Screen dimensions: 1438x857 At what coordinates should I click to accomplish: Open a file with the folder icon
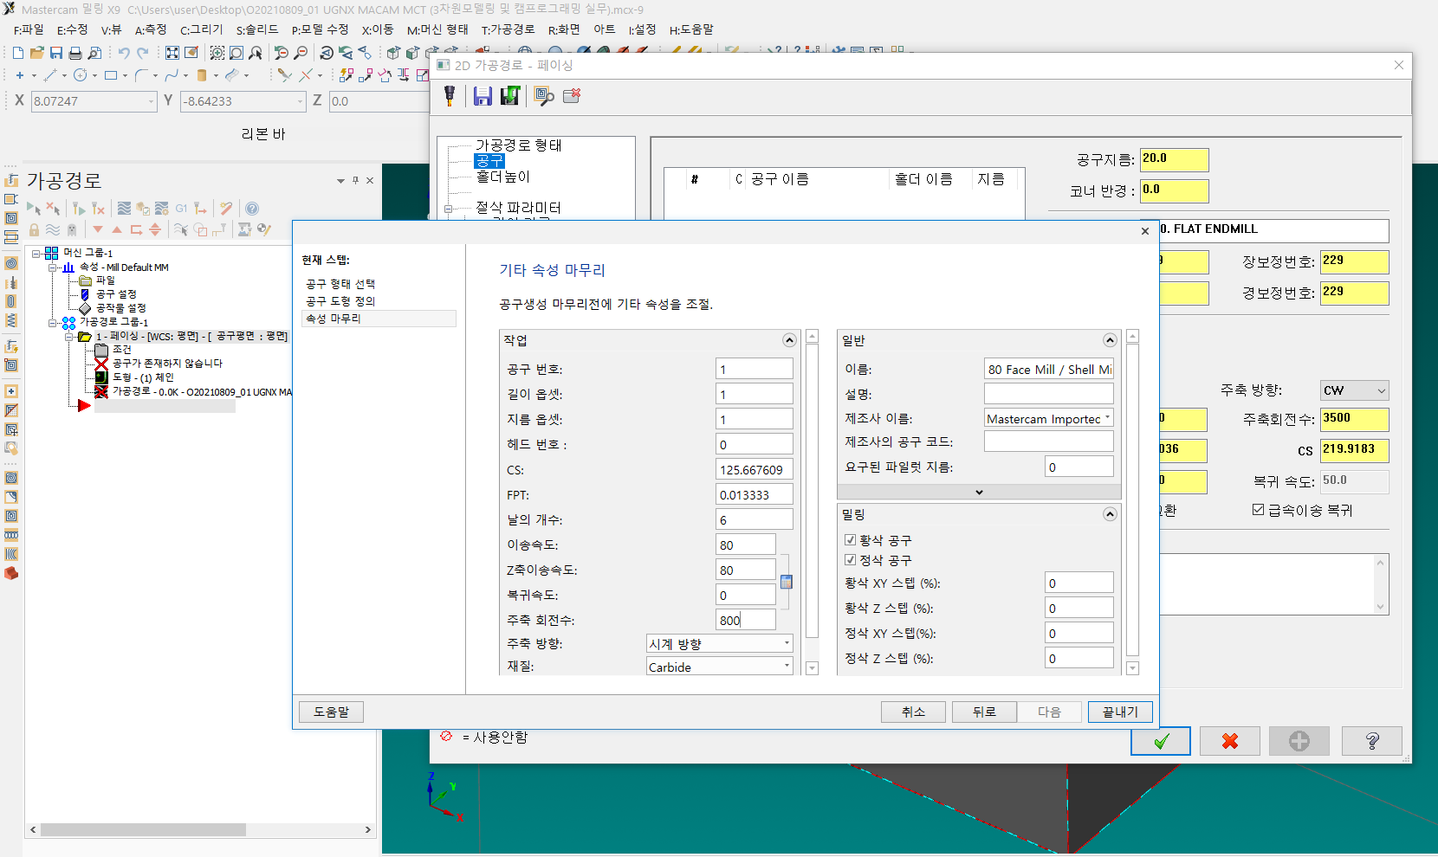[x=37, y=53]
